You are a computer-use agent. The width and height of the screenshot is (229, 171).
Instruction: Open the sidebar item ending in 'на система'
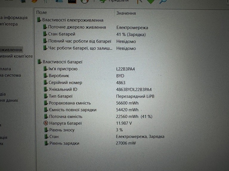(10, 75)
